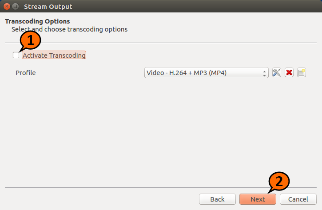Viewport: 322px width, 210px height.
Task: Enable the Activate Transcoding checkbox
Action: tap(16, 55)
